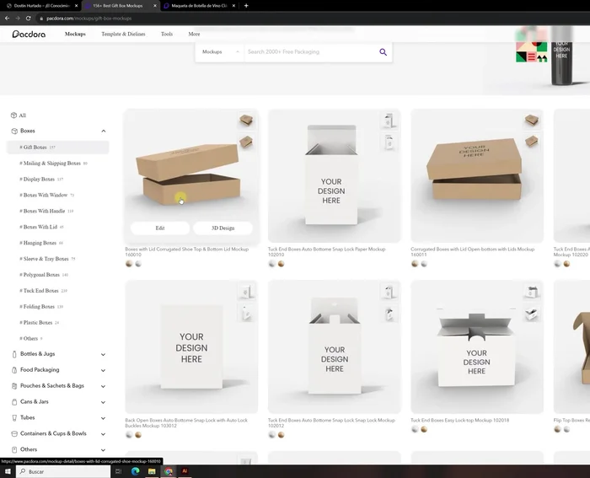Expand the Others category chevron
Image resolution: width=590 pixels, height=478 pixels.
103,450
